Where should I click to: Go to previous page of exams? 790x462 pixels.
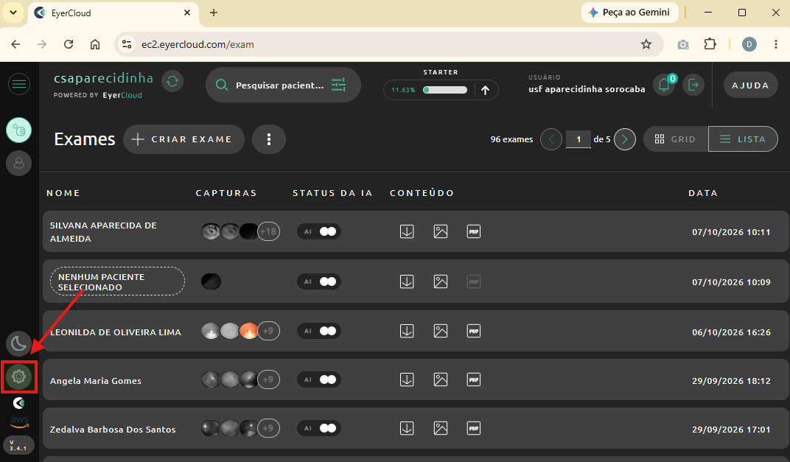pos(551,139)
